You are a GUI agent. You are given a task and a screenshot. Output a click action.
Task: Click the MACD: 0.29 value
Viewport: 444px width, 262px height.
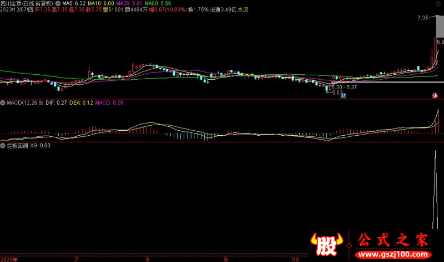coord(109,103)
